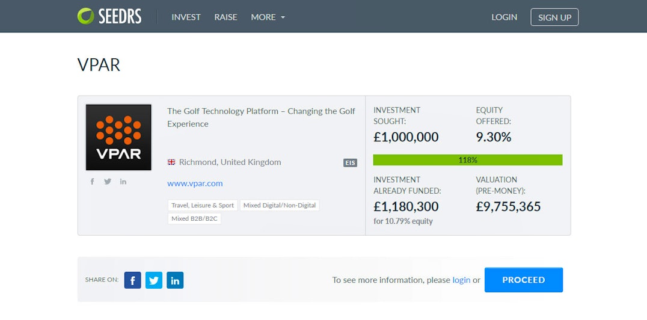This screenshot has height=320, width=647.
Task: Select the Mixed B2B/B2C tag
Action: click(x=194, y=219)
